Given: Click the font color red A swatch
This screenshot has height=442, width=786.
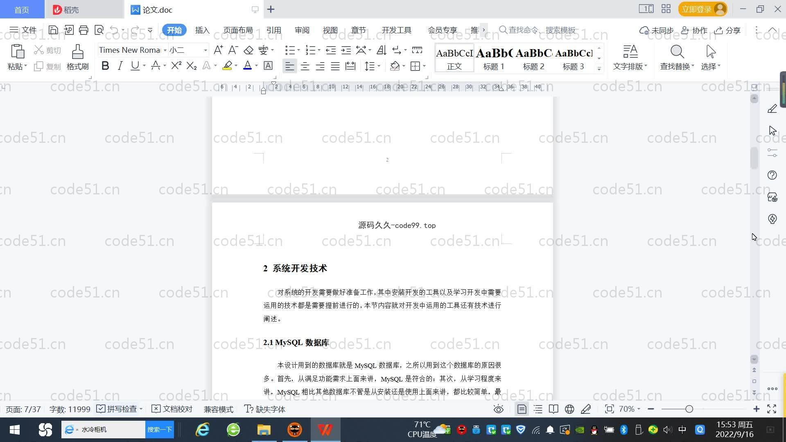Looking at the screenshot, I should point(247,65).
